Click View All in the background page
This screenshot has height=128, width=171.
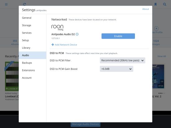(x=161, y=56)
